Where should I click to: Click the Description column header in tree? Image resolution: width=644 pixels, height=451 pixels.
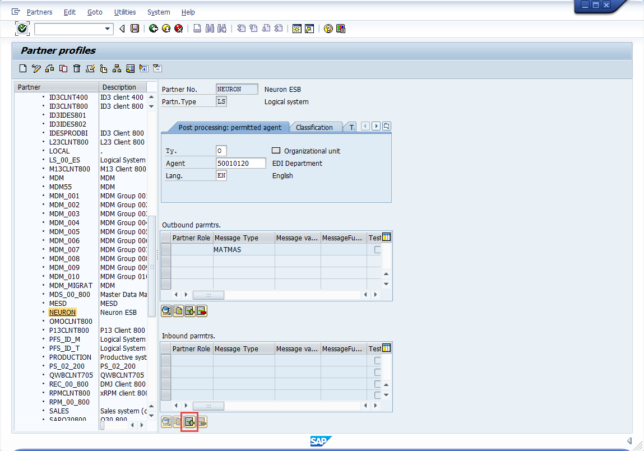click(123, 87)
